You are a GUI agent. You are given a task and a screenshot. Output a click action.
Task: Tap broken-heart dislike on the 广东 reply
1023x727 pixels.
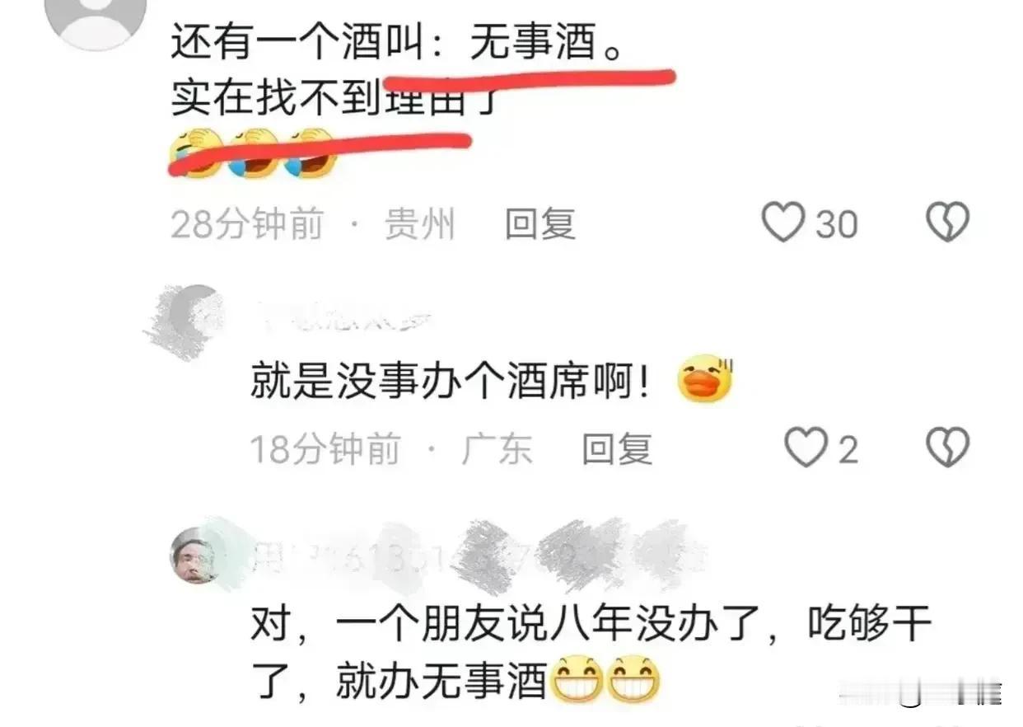[948, 449]
